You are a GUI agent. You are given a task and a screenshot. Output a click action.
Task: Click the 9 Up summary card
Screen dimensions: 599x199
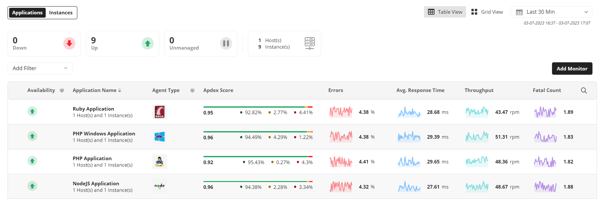[x=122, y=43]
